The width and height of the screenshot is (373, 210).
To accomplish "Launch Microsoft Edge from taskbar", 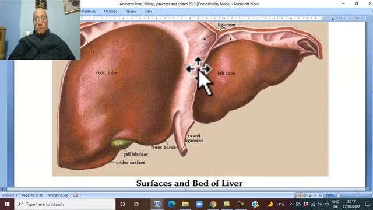I will click(x=171, y=204).
